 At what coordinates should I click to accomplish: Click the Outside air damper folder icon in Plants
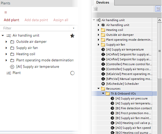12,42
